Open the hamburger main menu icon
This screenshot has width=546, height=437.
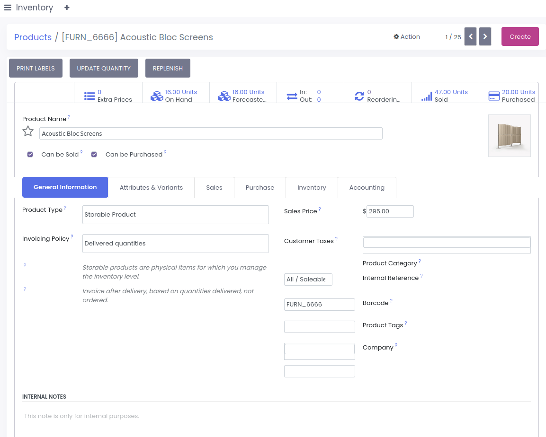[8, 8]
